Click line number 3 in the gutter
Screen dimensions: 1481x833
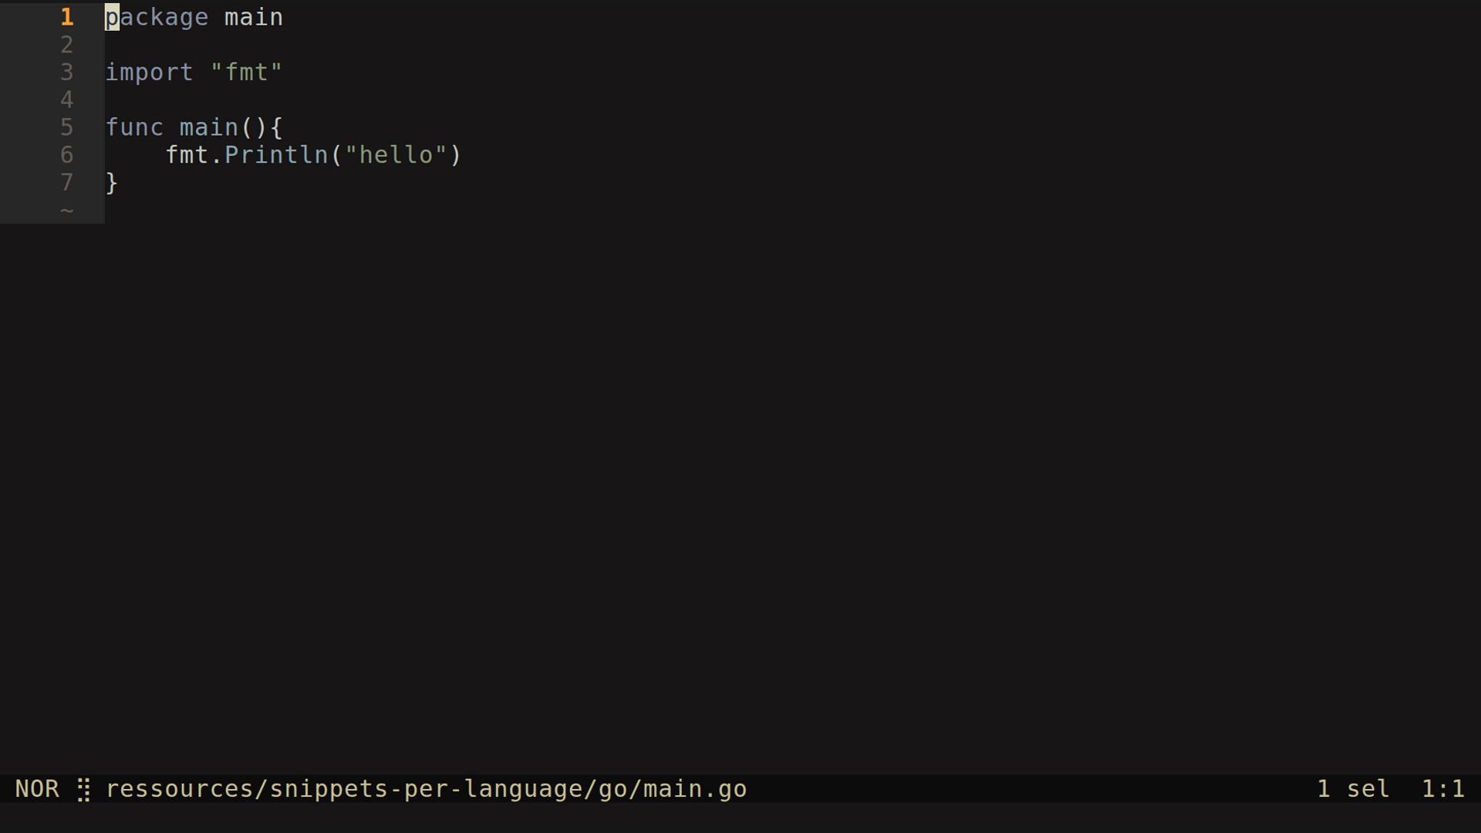67,73
